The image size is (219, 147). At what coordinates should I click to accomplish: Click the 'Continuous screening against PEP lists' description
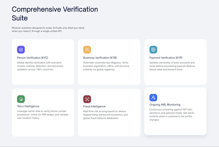click(172, 115)
